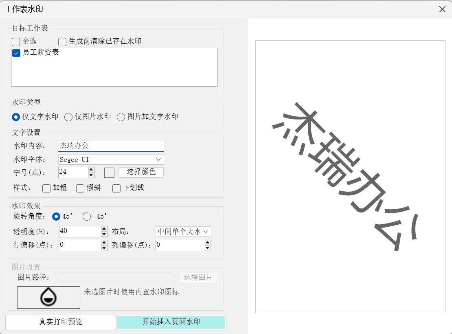Click 开始插入页面水印 button
The width and height of the screenshot is (452, 334).
[171, 322]
